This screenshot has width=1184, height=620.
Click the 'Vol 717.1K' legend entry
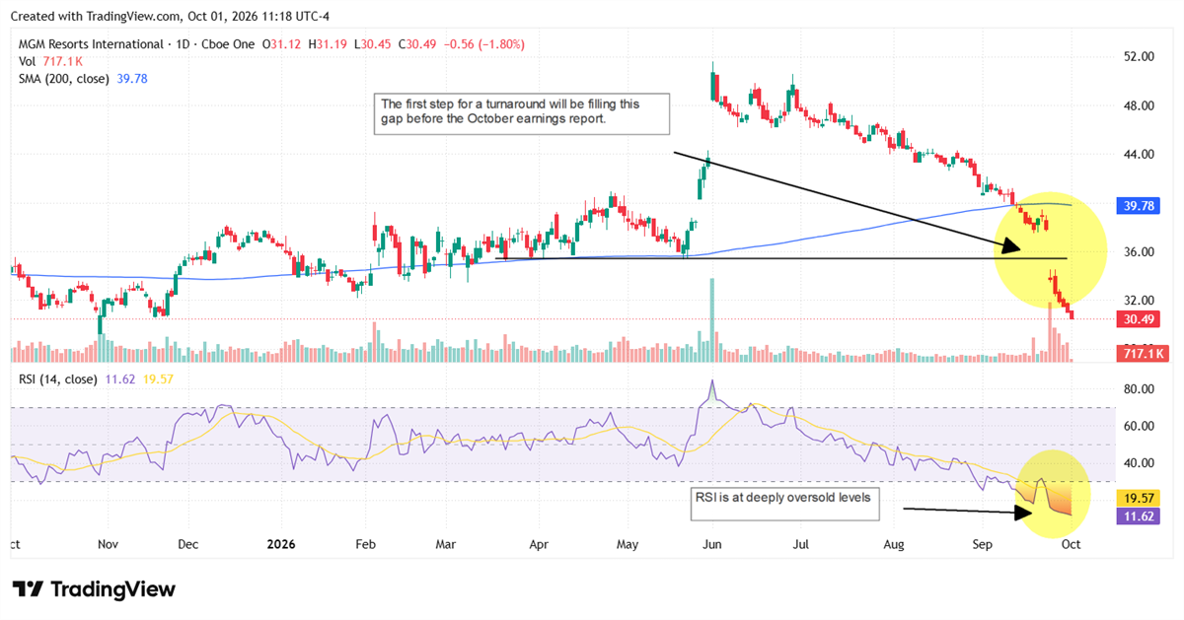[x=50, y=61]
